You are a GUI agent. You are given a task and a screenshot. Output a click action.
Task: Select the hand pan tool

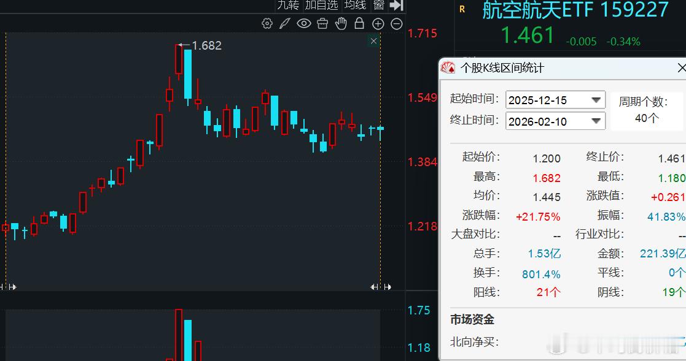pos(341,23)
